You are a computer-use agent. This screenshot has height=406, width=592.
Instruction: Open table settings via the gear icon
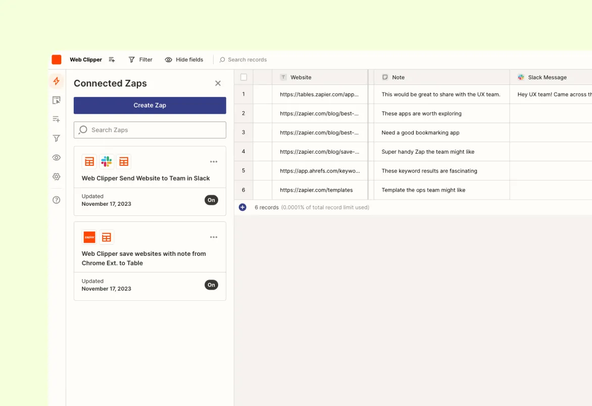pos(57,176)
